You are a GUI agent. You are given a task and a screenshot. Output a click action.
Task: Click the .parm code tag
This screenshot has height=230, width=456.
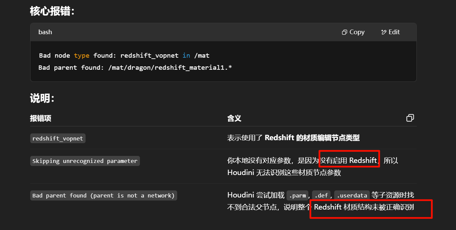[x=297, y=195]
